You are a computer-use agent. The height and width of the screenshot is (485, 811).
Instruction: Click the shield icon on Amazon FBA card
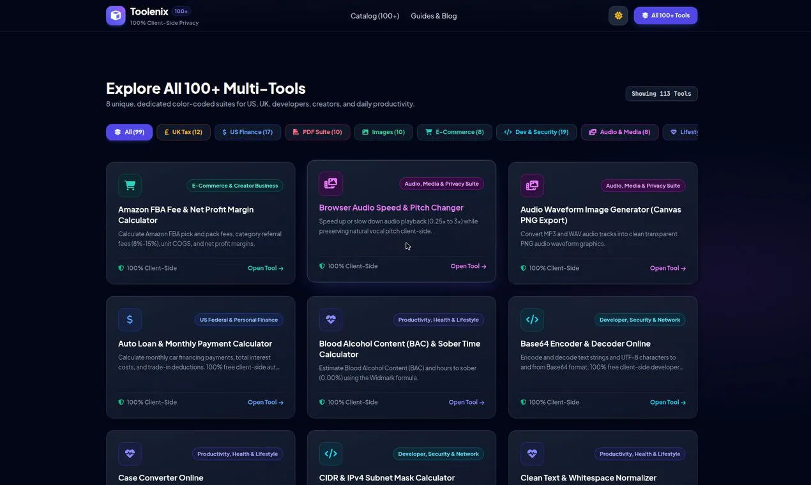121,268
